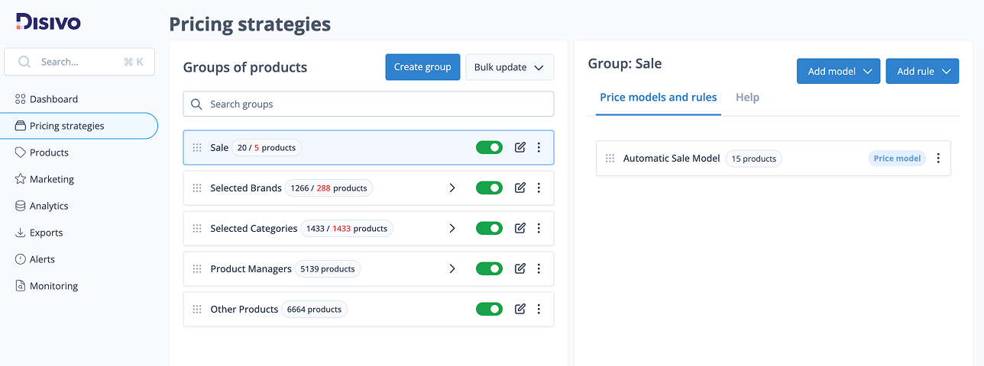Screen dimensions: 984x366
Task: Click the Create group button
Action: 422,67
